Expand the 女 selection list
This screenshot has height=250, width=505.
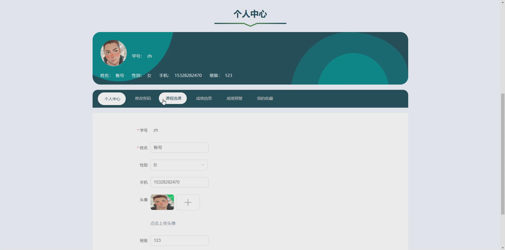[179, 165]
